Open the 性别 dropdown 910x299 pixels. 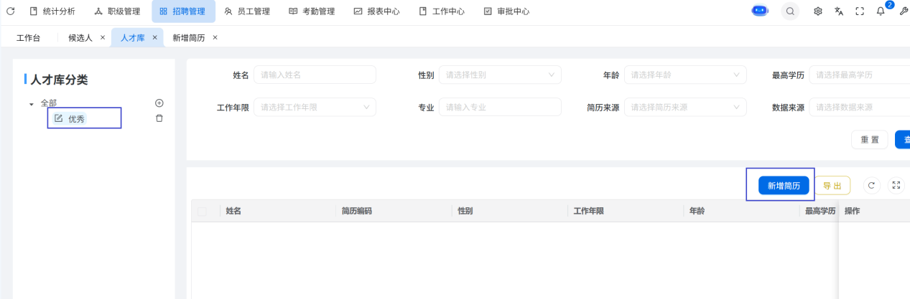(x=500, y=75)
